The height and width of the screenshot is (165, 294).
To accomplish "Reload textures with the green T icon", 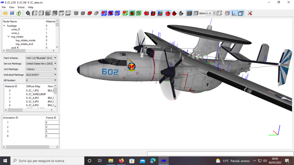I will click(x=19, y=13).
